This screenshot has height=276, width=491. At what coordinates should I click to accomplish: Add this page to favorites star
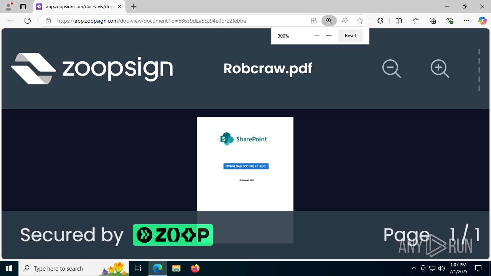tap(359, 21)
